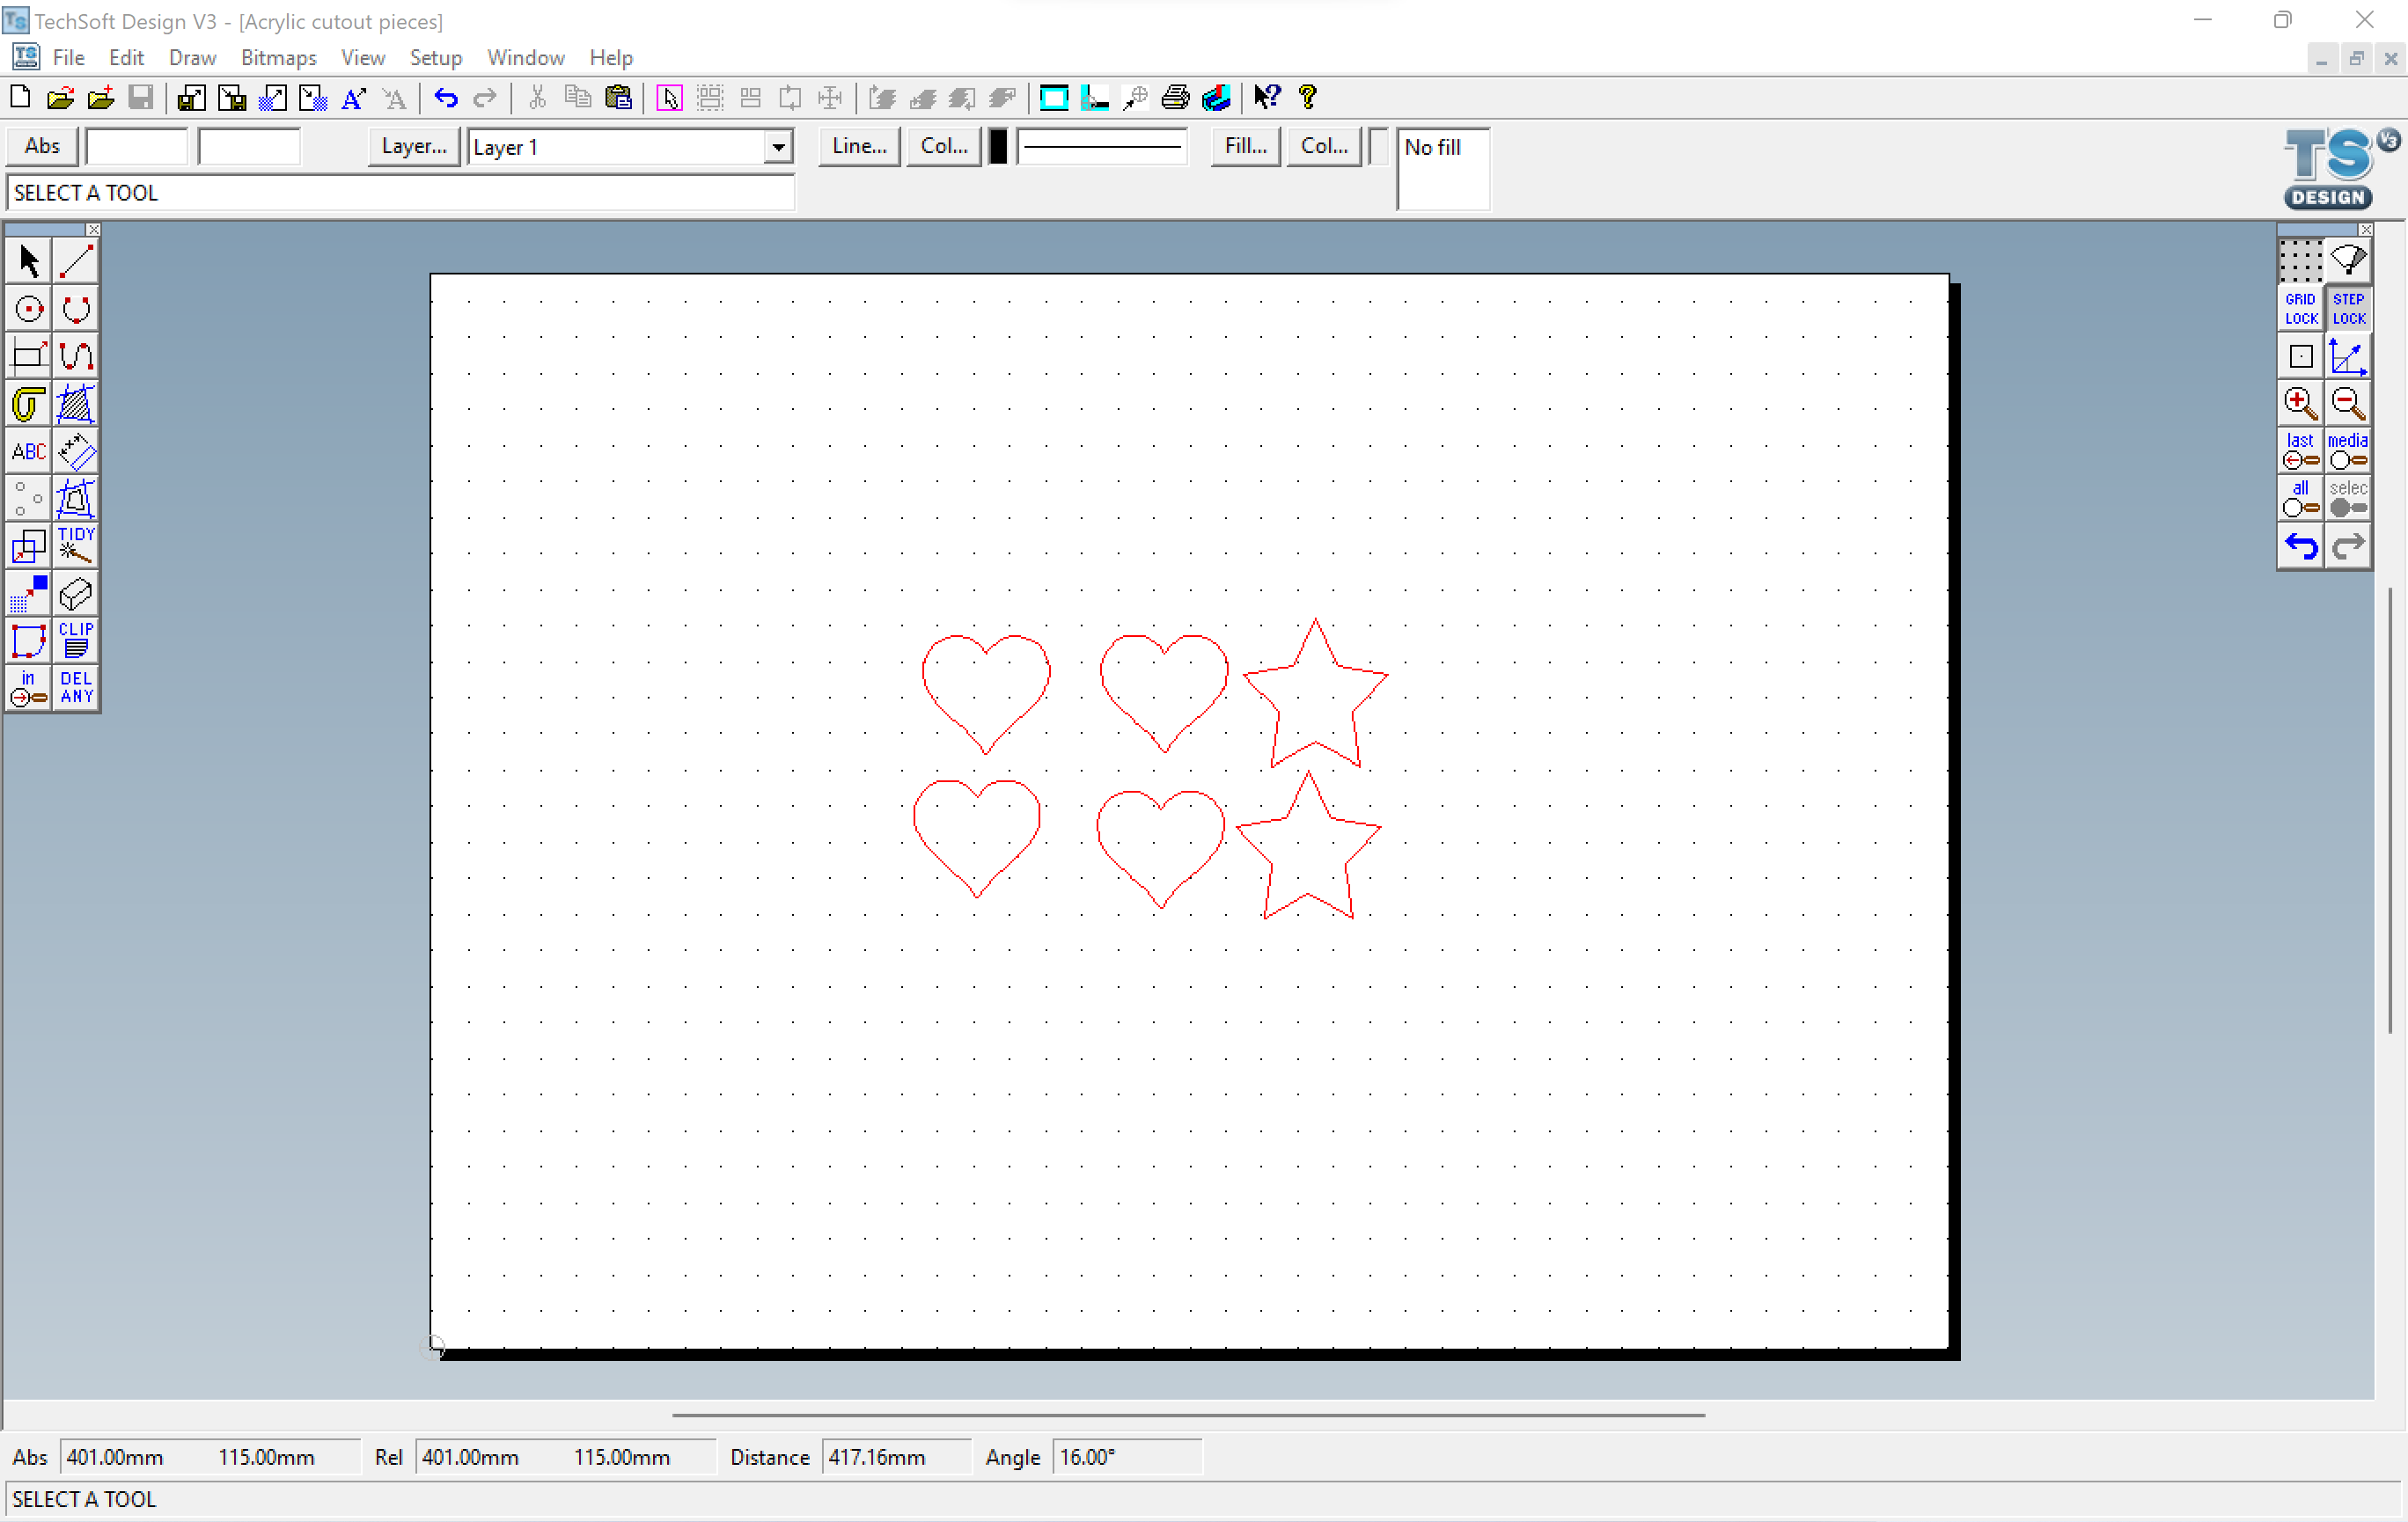Screen dimensions: 2408x1522
Task: Toggle the magenta select mode icon
Action: [x=669, y=97]
